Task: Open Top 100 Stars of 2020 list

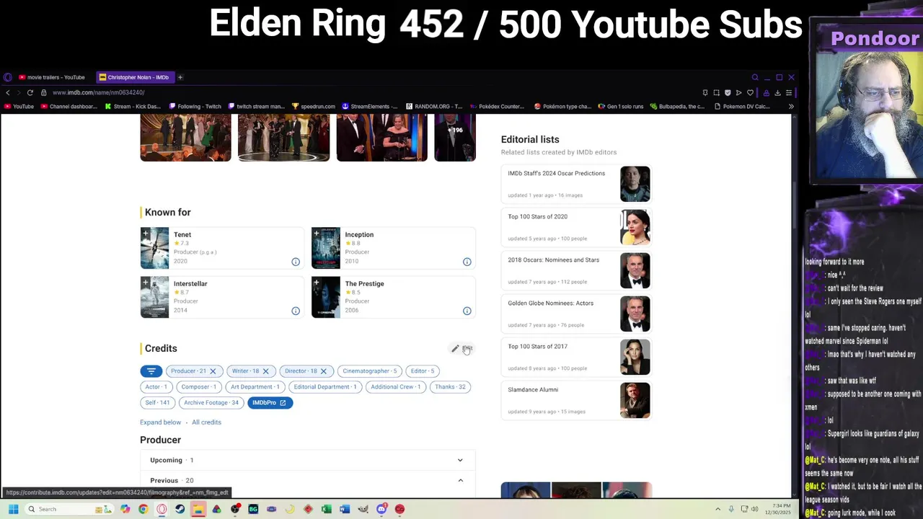Action: click(576, 227)
